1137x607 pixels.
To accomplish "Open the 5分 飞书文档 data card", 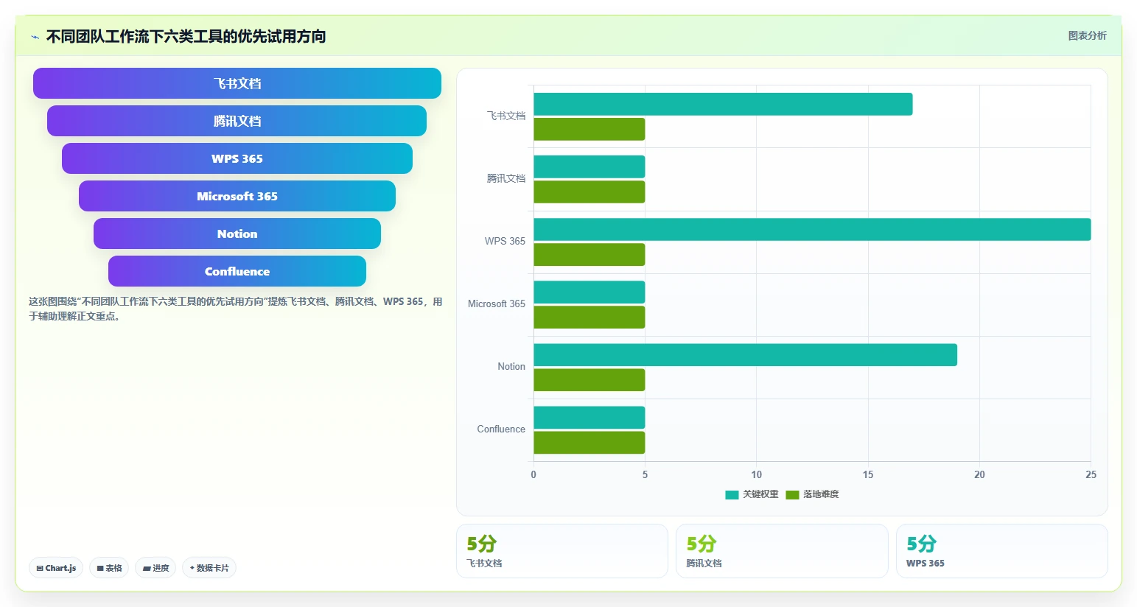I will click(562, 551).
